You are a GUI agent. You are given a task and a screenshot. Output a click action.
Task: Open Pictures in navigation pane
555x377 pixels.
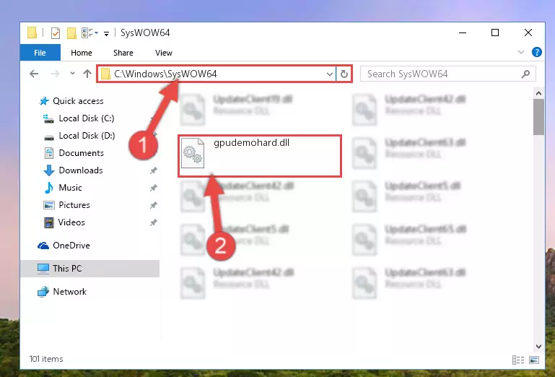click(x=74, y=205)
